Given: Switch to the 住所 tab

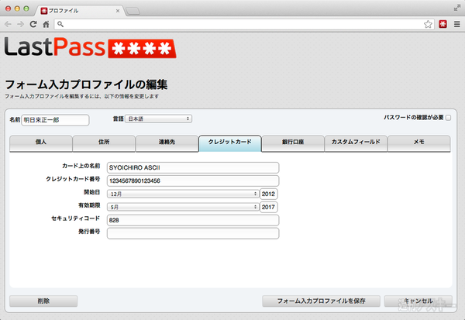Looking at the screenshot, I should click(104, 143).
